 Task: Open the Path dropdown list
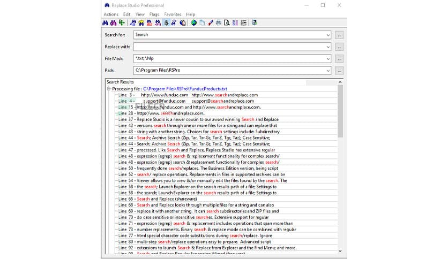coord(328,70)
